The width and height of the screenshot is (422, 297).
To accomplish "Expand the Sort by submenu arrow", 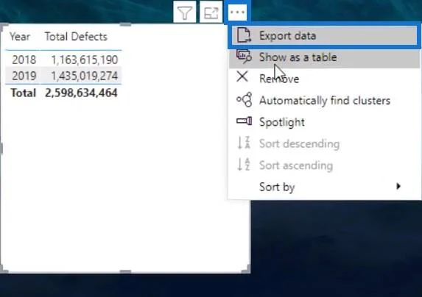I will [x=398, y=187].
